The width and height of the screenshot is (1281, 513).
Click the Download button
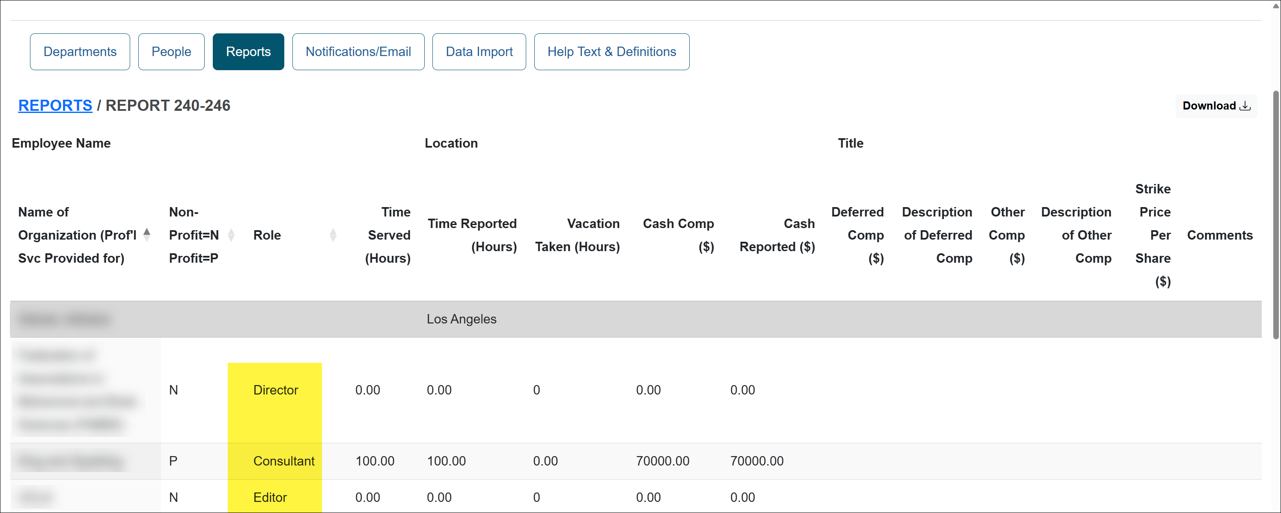1216,105
